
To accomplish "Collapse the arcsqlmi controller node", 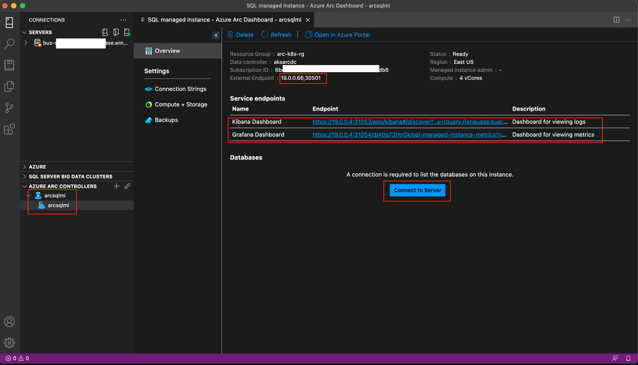I will 29,195.
